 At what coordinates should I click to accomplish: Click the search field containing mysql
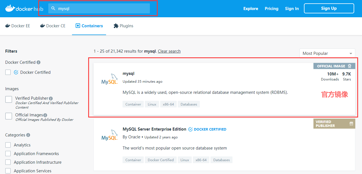(99, 8)
